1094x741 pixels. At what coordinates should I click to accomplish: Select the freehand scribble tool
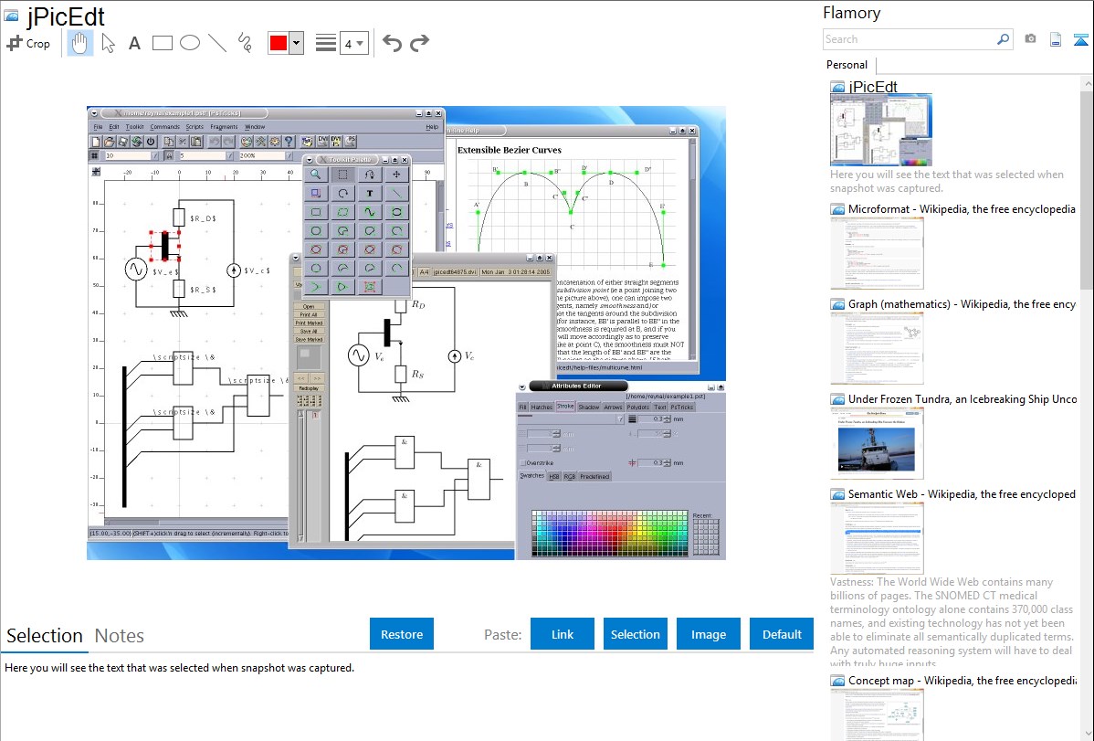click(245, 43)
